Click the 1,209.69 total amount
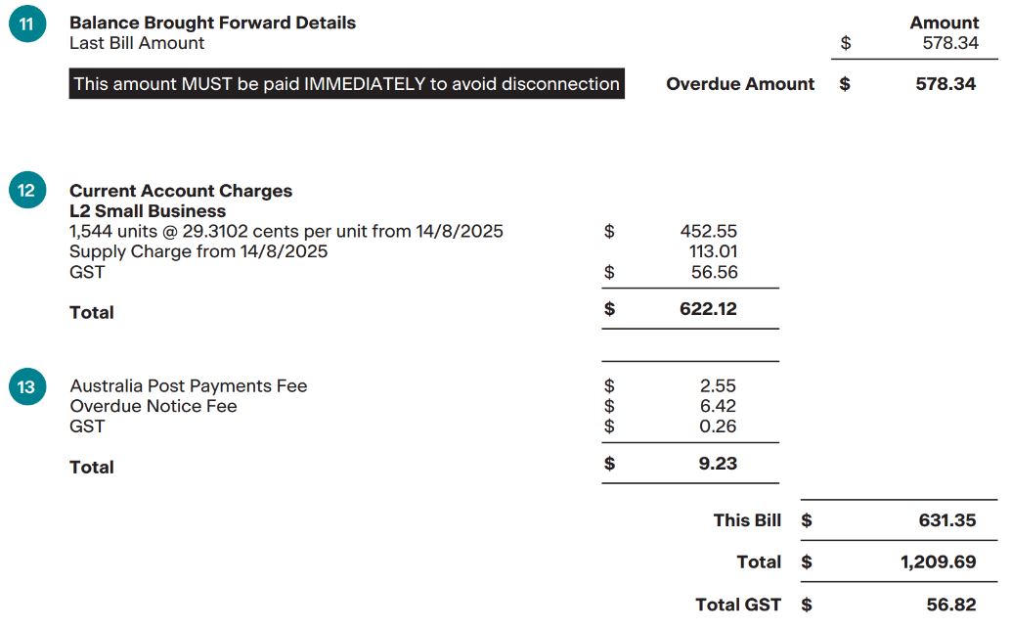Screen dimensions: 1011x628 pyautogui.click(x=938, y=562)
